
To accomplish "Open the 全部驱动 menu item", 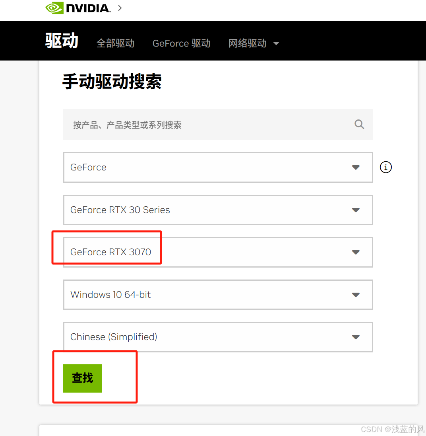I will tap(116, 43).
